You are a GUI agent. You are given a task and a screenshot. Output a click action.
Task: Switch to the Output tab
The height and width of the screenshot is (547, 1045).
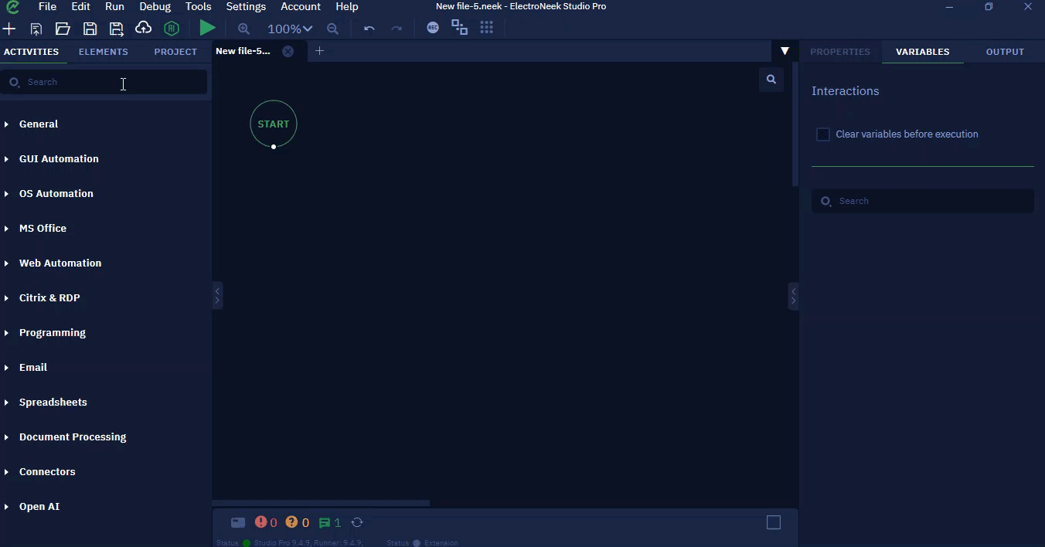tap(1005, 52)
